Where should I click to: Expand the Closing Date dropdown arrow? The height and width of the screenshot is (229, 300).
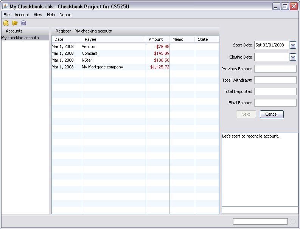coord(293,57)
